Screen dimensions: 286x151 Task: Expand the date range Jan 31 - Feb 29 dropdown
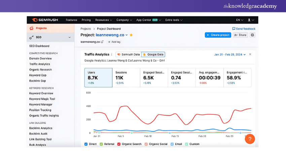click(x=230, y=54)
